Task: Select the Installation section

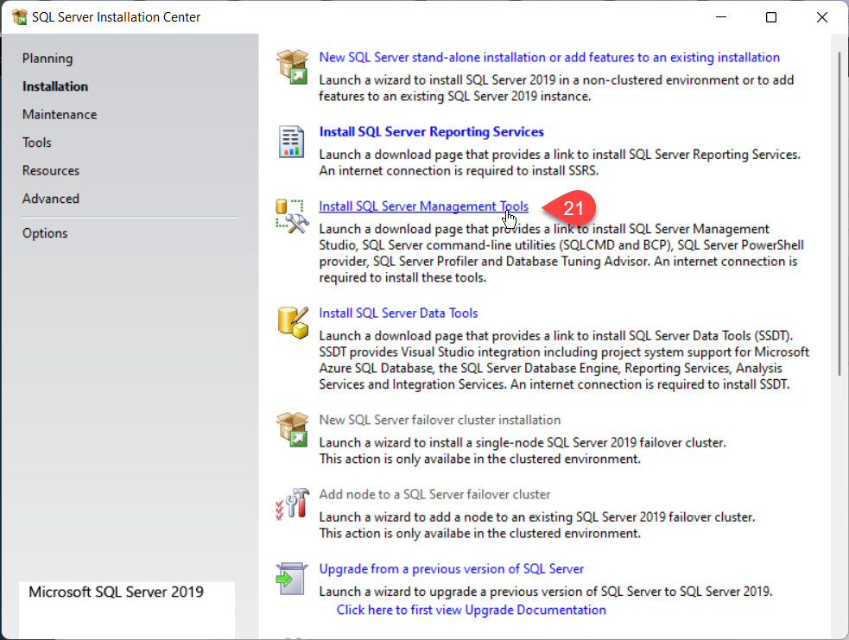Action: coord(55,86)
